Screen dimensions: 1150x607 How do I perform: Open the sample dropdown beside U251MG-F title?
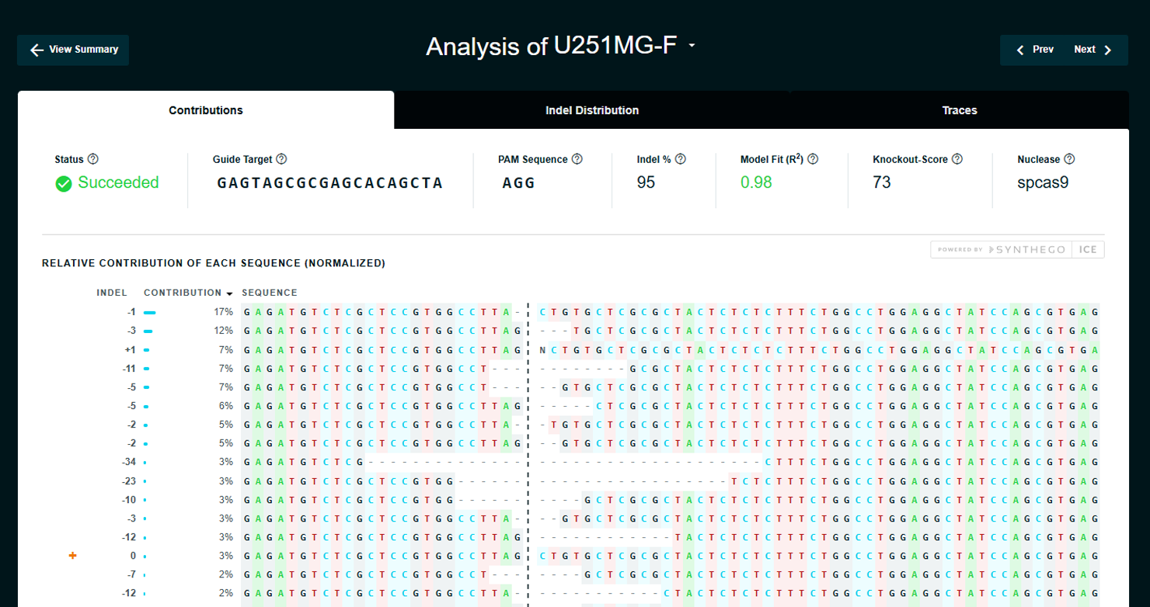[x=692, y=46]
